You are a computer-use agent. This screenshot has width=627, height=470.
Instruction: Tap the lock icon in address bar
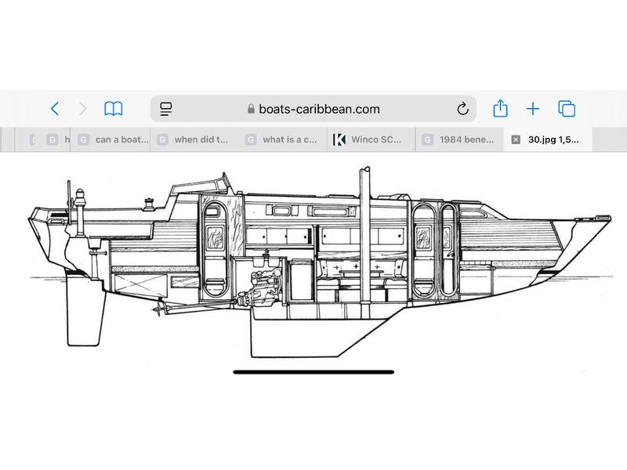click(251, 110)
